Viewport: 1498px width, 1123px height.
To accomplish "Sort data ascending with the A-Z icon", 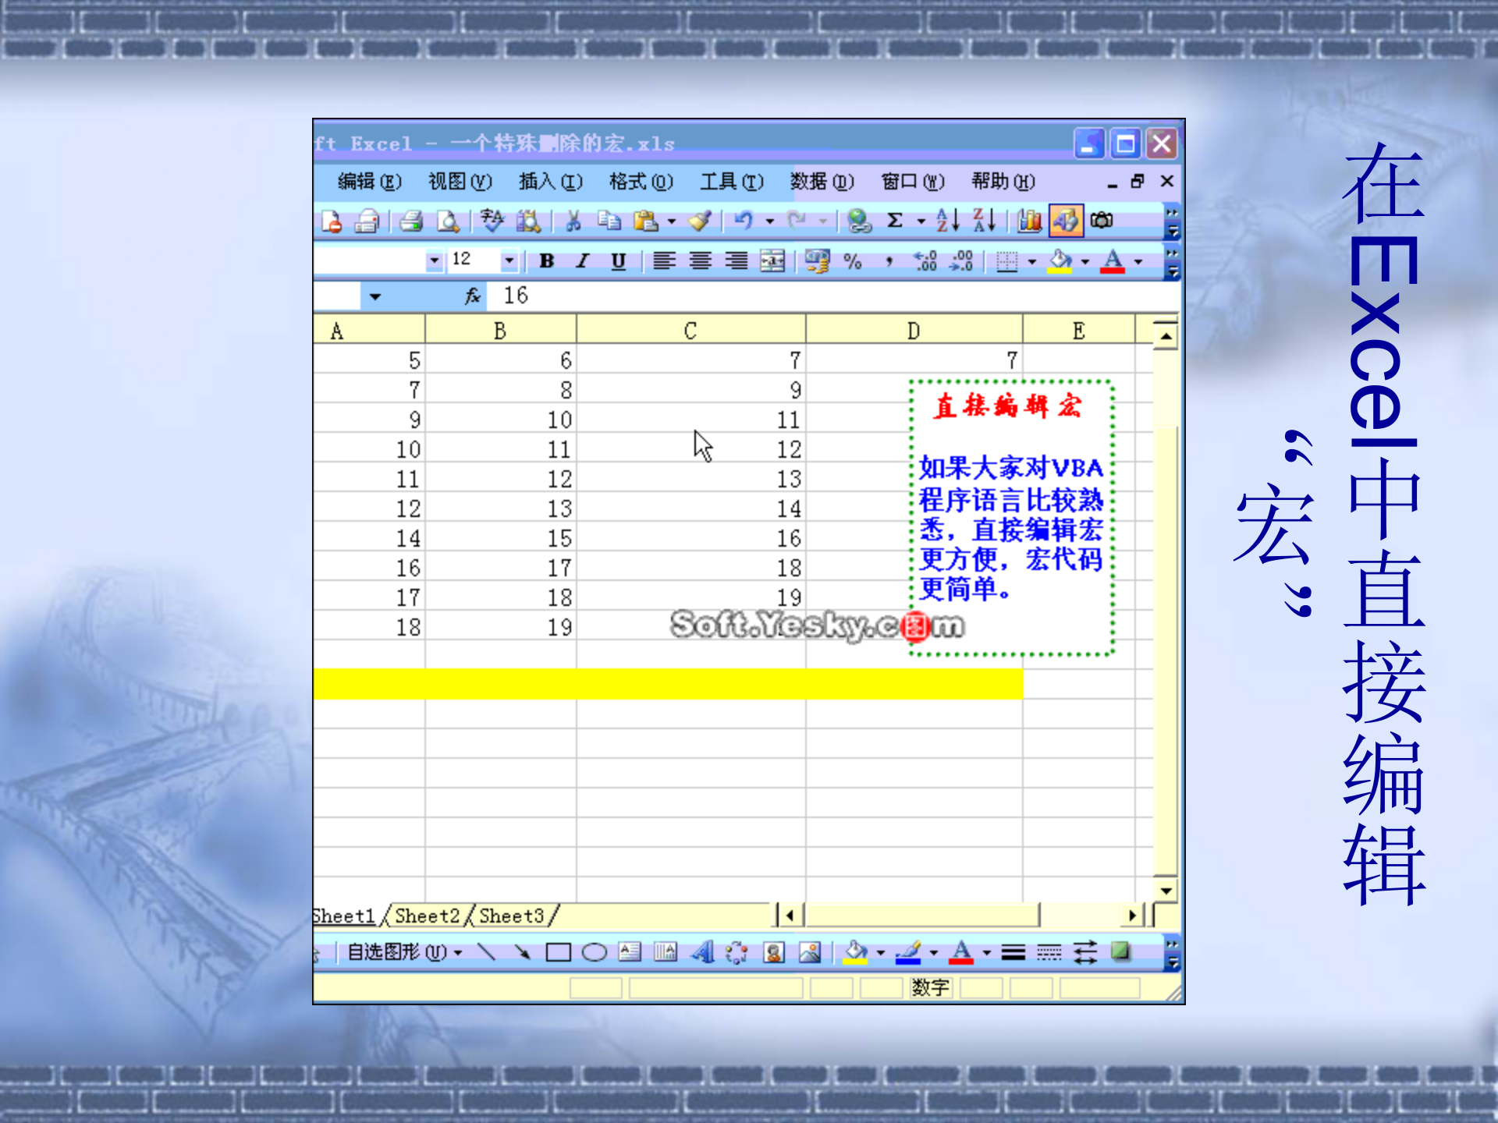I will pos(946,221).
